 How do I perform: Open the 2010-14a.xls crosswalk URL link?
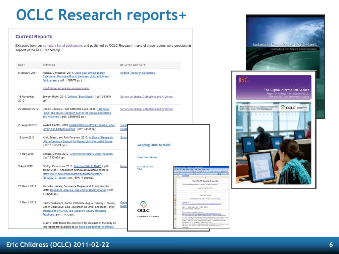72,176
